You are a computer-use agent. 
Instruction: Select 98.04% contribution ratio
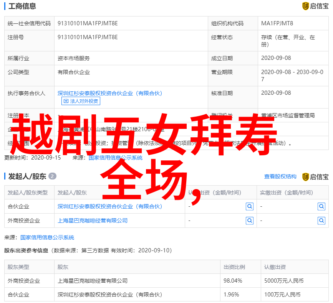[x=232, y=281]
